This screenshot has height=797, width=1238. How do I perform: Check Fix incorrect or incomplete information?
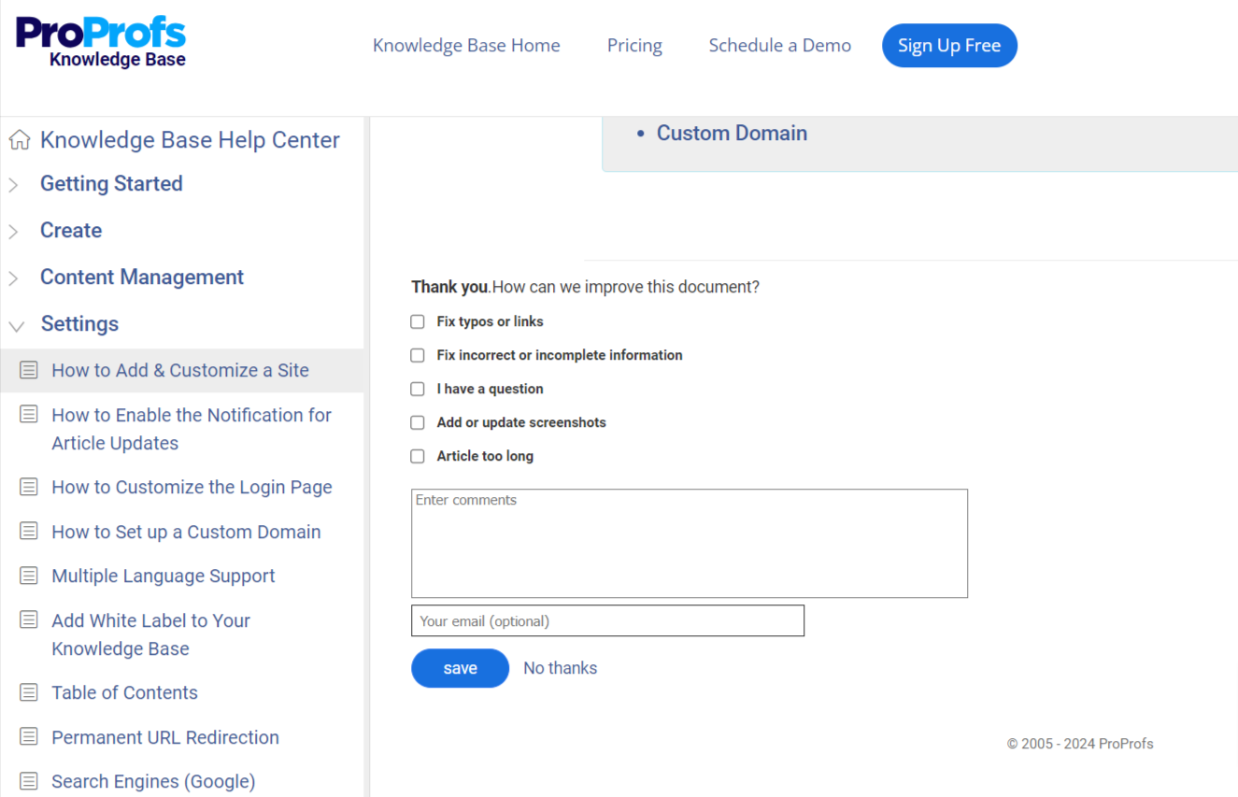coord(418,355)
